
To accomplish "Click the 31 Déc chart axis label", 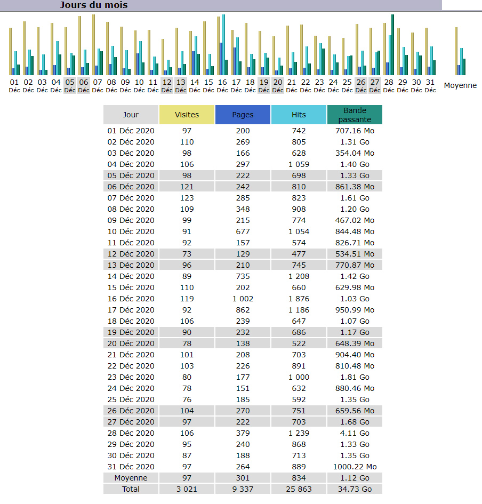I will point(430,86).
